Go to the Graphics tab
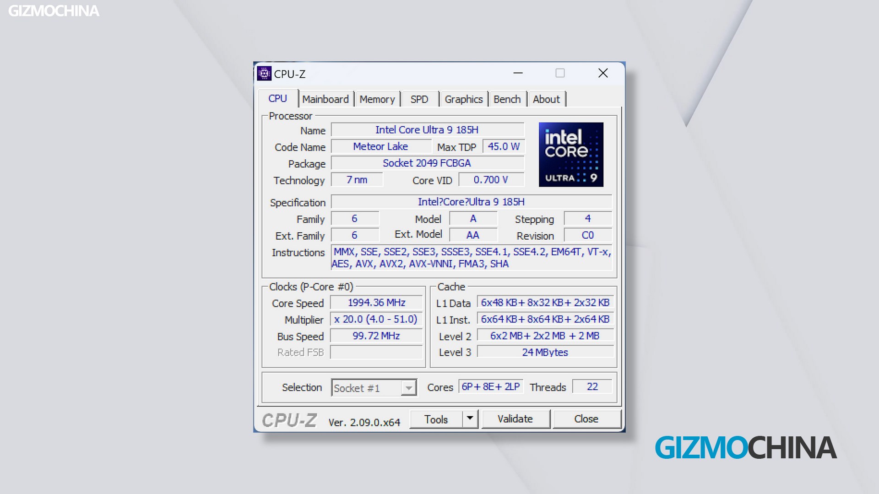879x494 pixels. pos(464,99)
